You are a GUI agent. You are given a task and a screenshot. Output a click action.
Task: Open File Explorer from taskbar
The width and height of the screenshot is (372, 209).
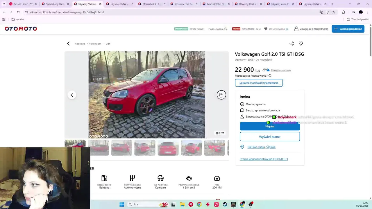point(182,204)
